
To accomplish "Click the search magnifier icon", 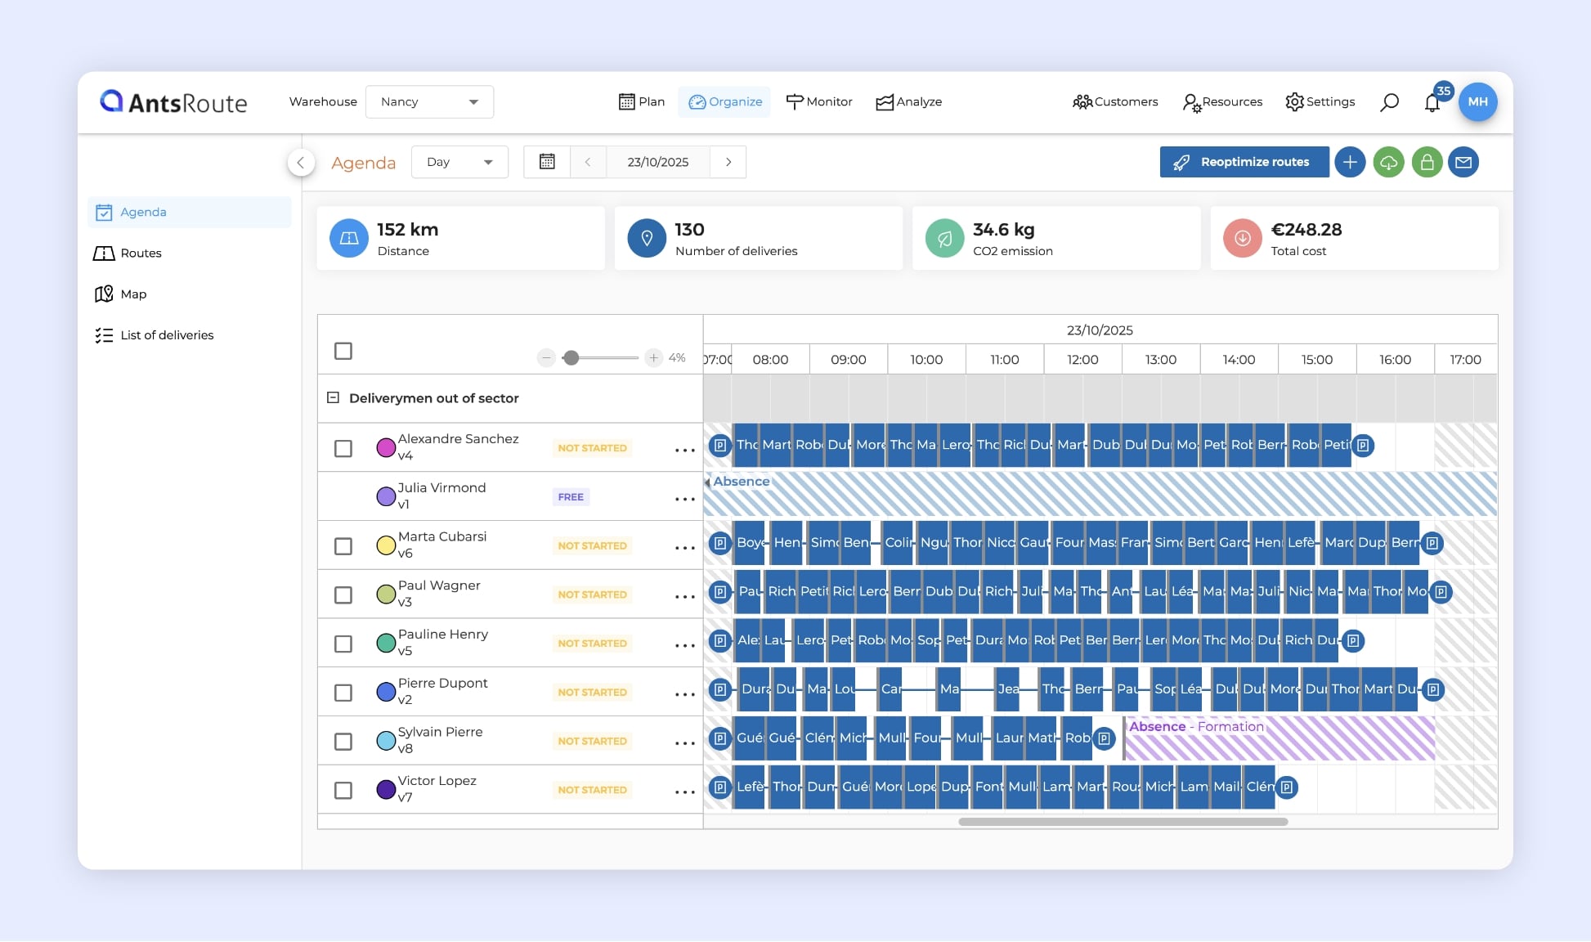I will pyautogui.click(x=1389, y=102).
